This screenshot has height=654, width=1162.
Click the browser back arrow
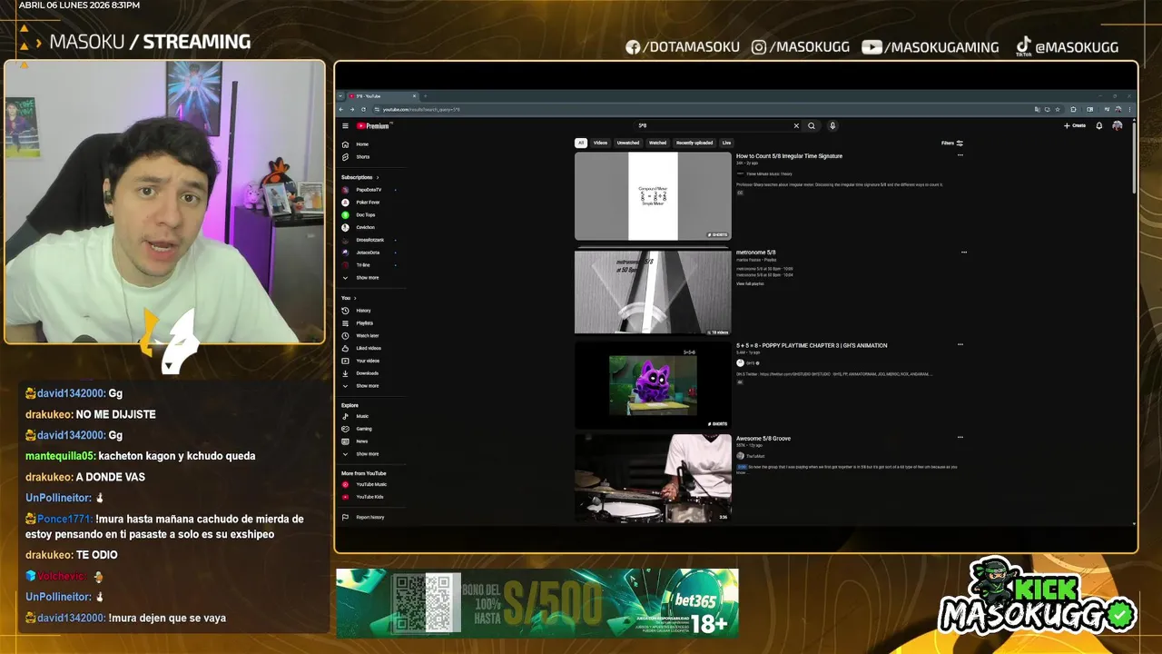click(x=343, y=109)
